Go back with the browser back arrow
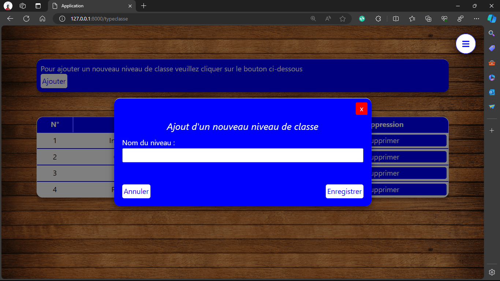This screenshot has width=500, height=281. tap(10, 19)
